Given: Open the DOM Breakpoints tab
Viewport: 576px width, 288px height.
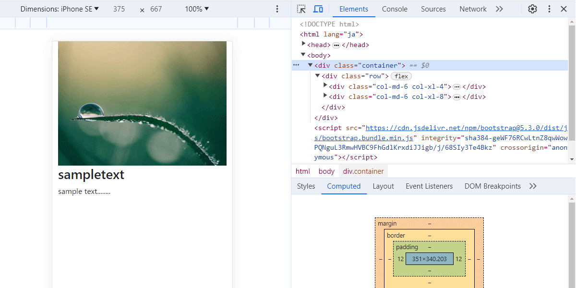Looking at the screenshot, I should point(492,186).
